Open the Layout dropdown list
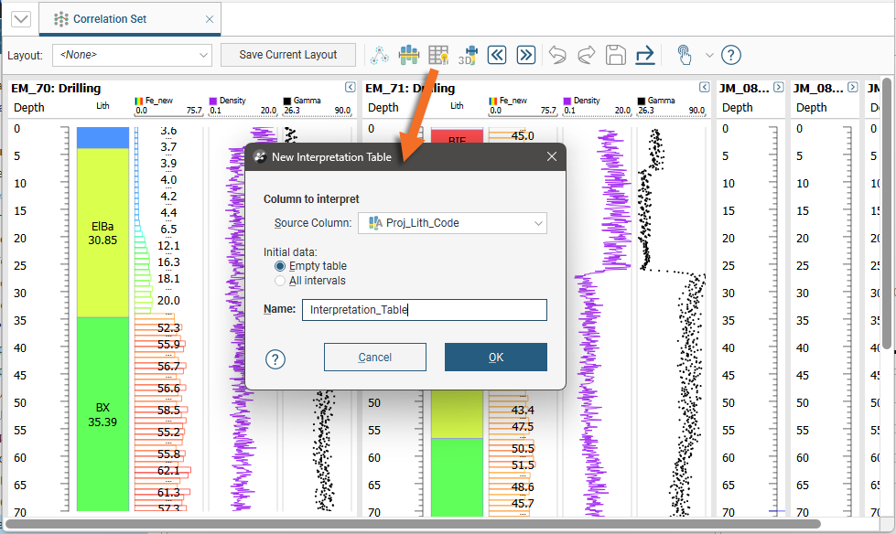This screenshot has height=534, width=896. coord(132,55)
